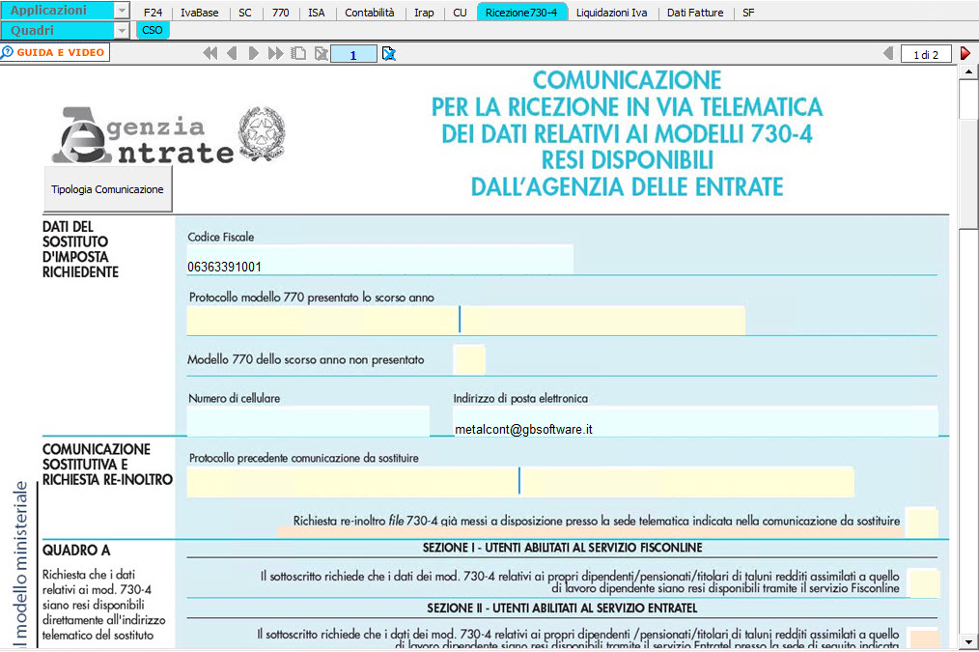Go to next record in the toolbar

(254, 54)
